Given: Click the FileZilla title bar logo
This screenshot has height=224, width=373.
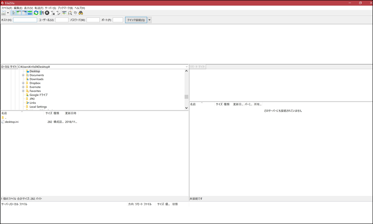Looking at the screenshot, I should 2,3.
